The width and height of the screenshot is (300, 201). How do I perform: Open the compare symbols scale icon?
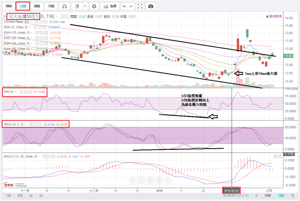65,6
